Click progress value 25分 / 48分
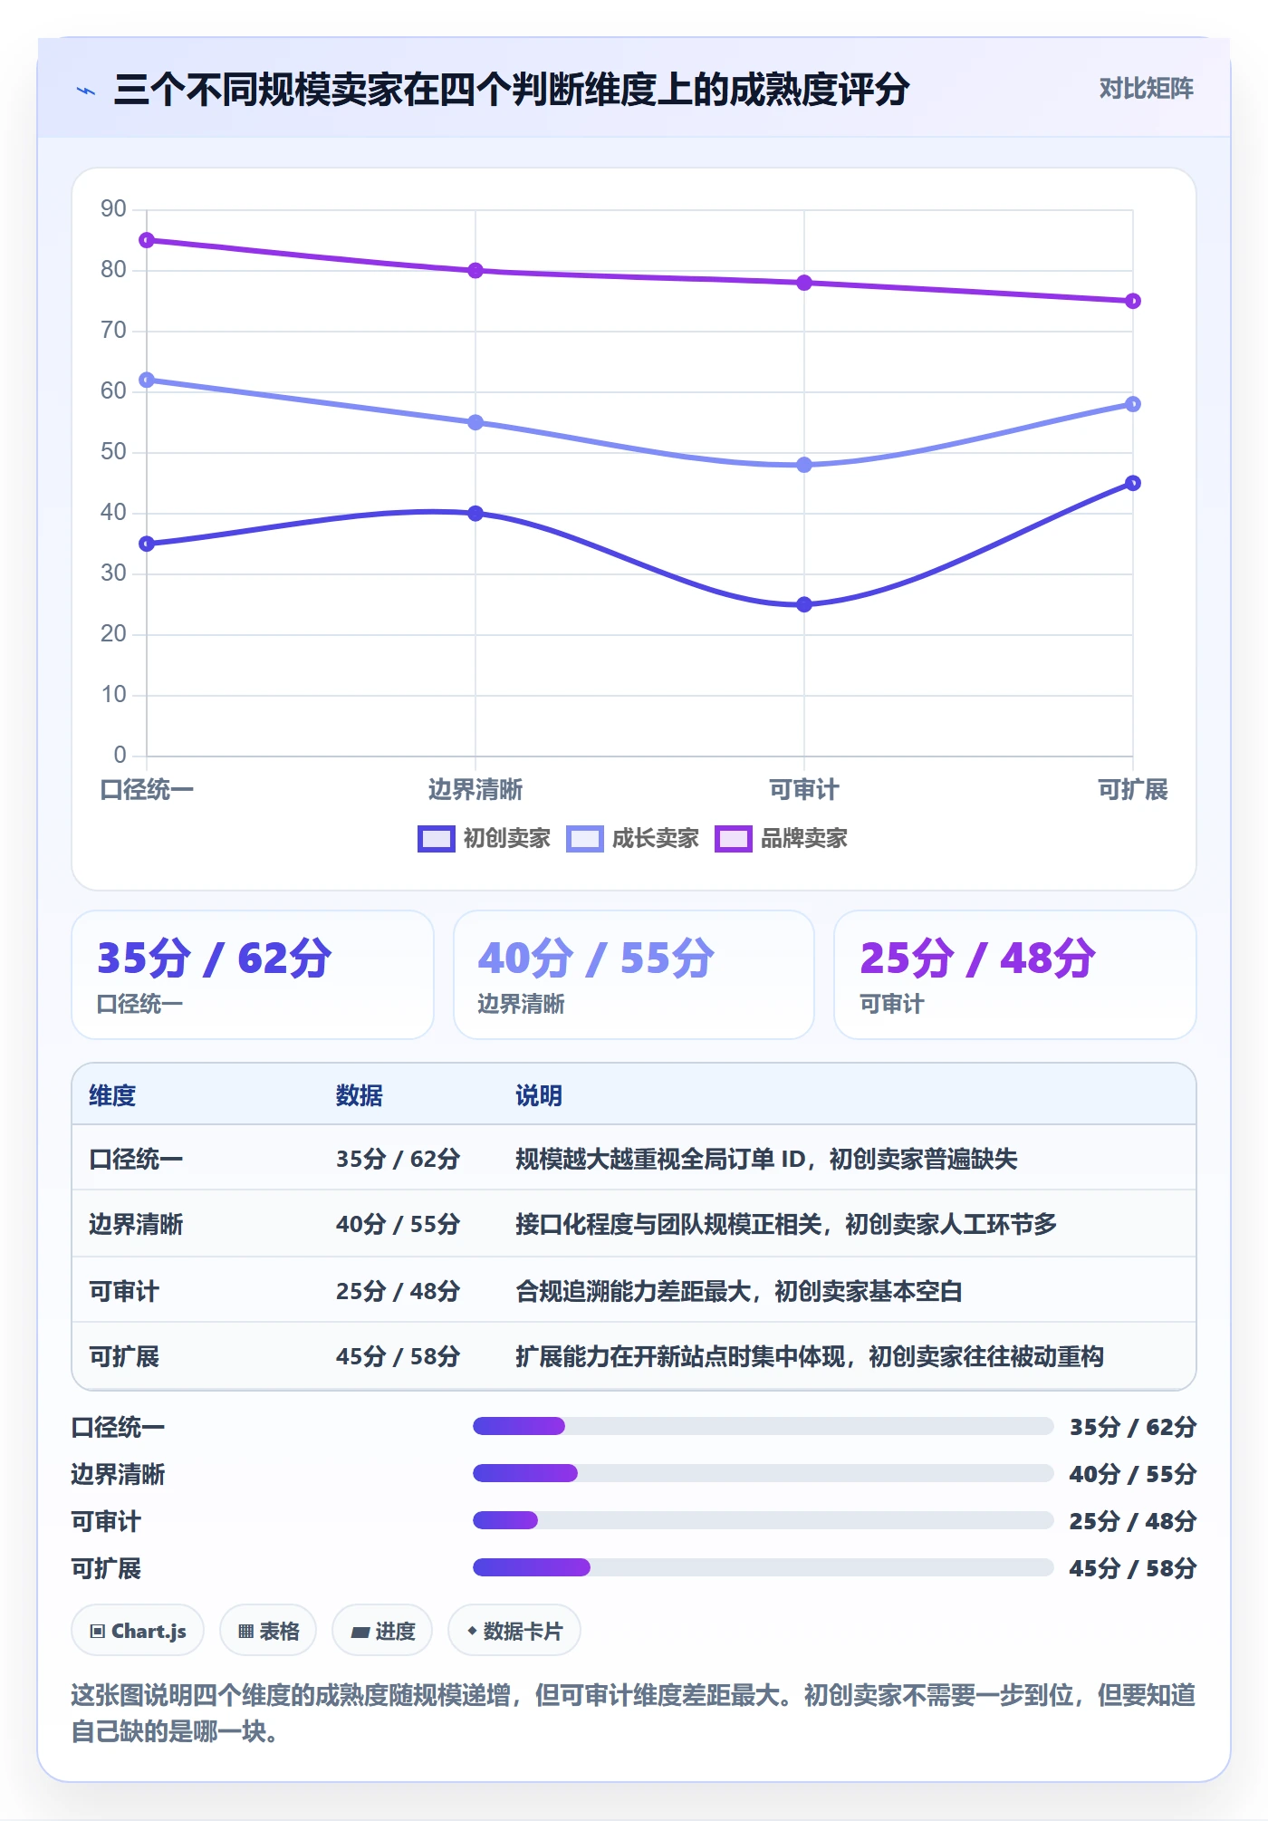The height and width of the screenshot is (1821, 1268). (x=1133, y=1521)
